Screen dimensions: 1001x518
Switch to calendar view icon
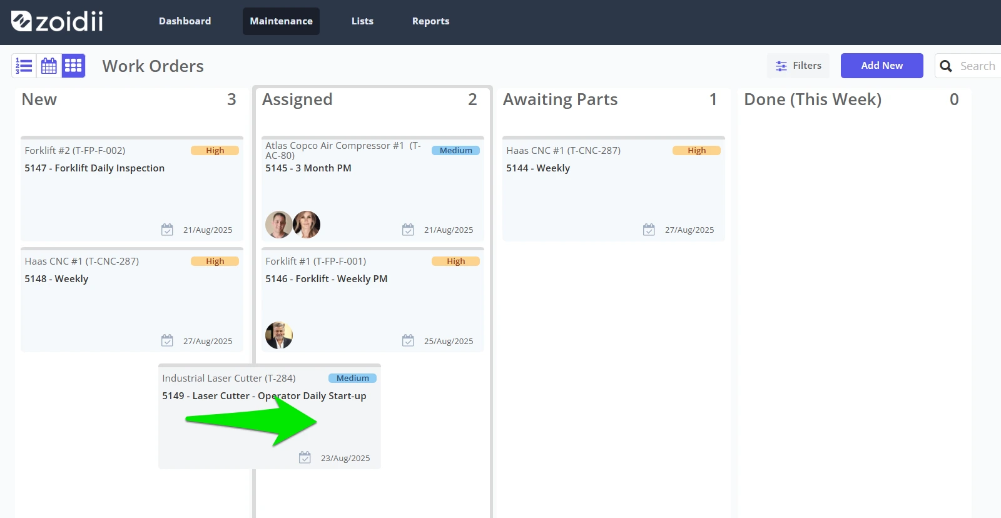(49, 66)
